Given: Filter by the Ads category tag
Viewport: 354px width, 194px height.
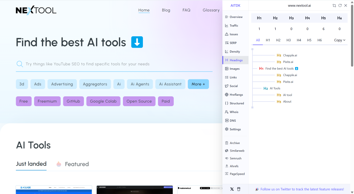Looking at the screenshot, I should coord(38,84).
